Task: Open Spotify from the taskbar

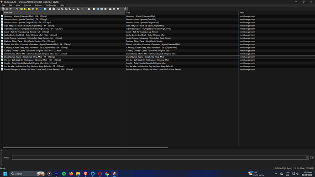Action: click(63, 174)
